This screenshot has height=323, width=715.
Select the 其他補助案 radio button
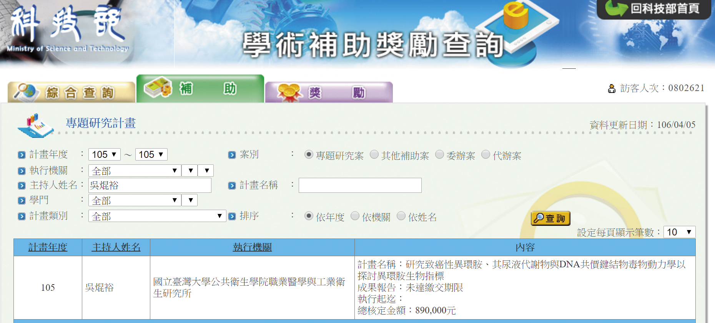[x=374, y=154]
